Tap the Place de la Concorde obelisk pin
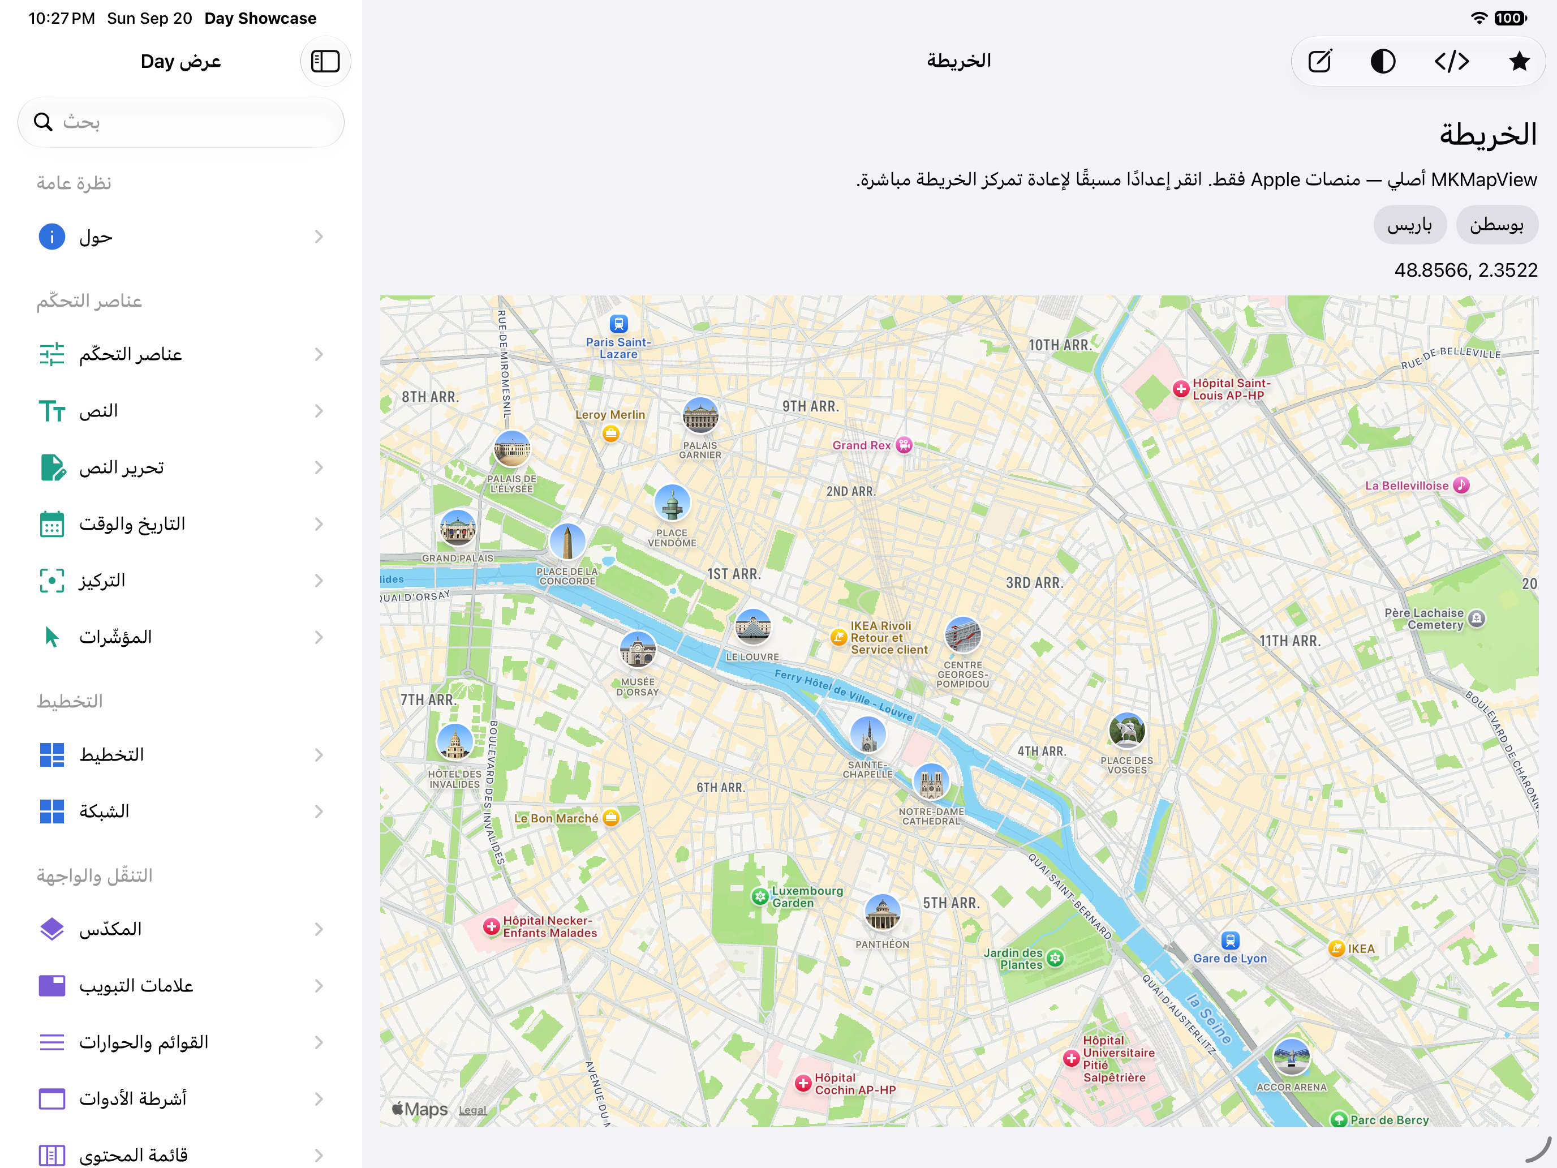Image resolution: width=1557 pixels, height=1168 pixels. pos(567,542)
